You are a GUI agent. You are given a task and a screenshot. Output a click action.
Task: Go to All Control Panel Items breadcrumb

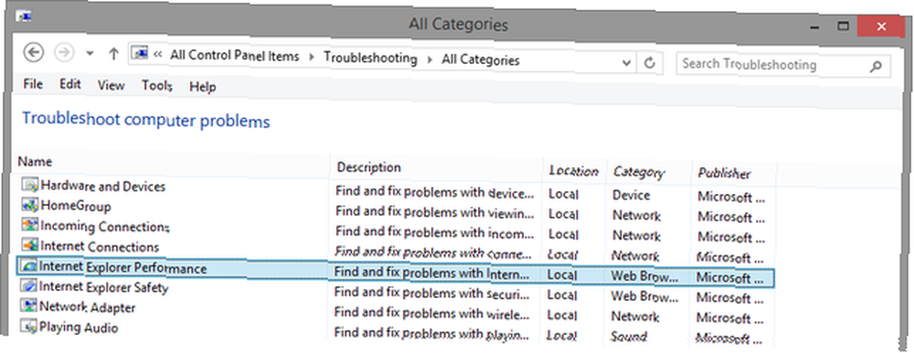[x=234, y=57]
